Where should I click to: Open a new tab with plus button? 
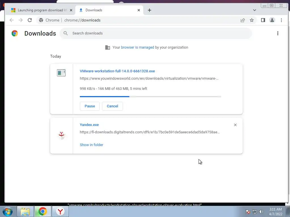[x=150, y=10]
